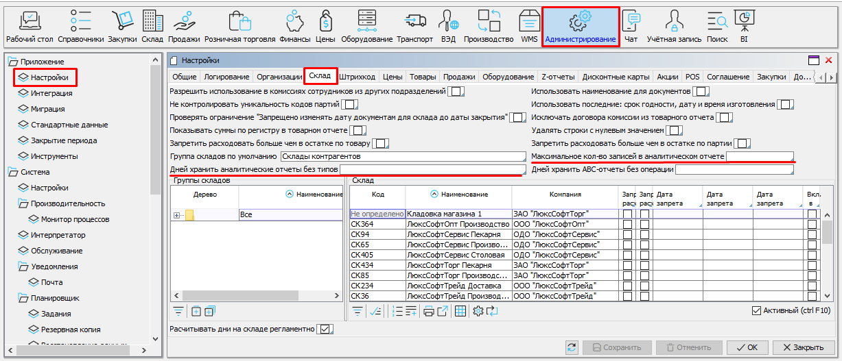Click the Закрыть button
Viewport: 842px width, 361px height.
pos(803,347)
